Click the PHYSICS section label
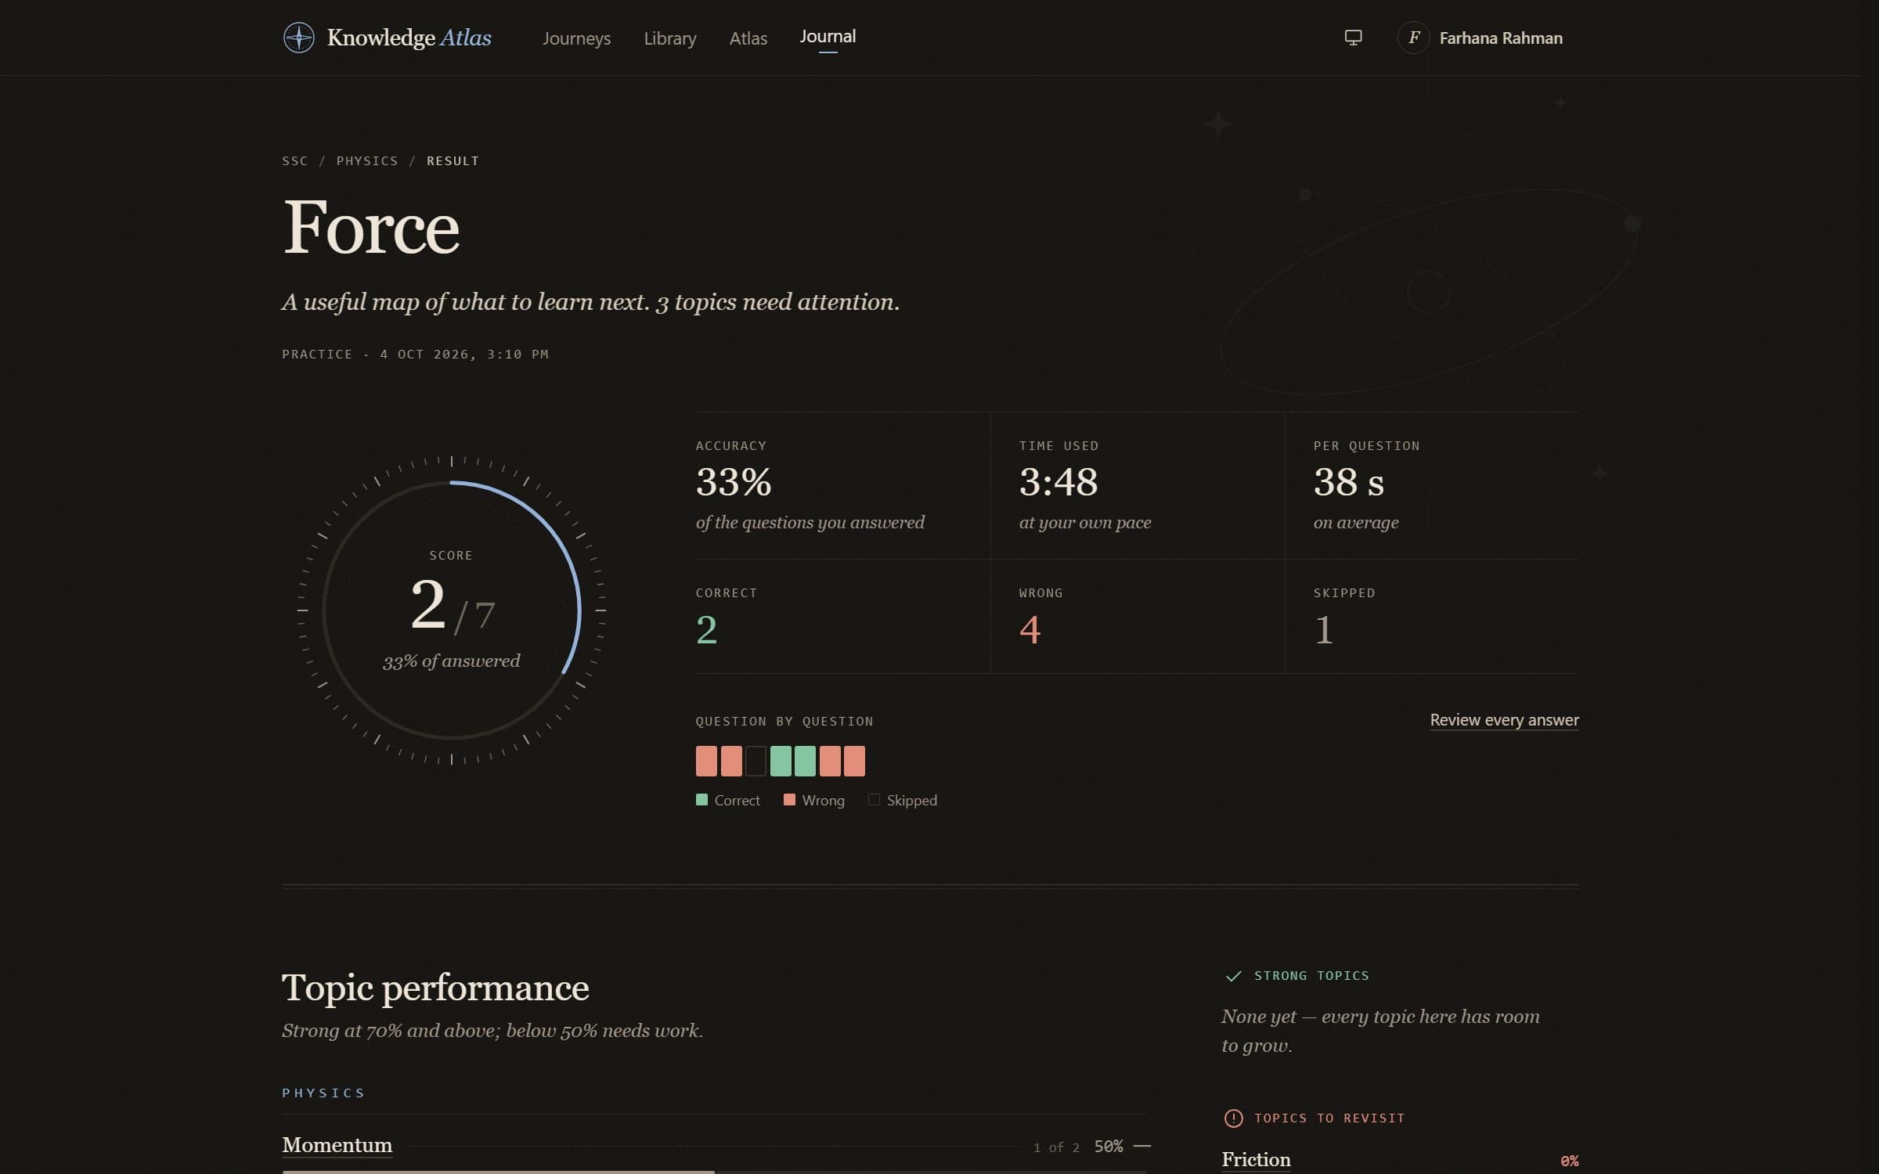The height and width of the screenshot is (1174, 1879). tap(323, 1093)
